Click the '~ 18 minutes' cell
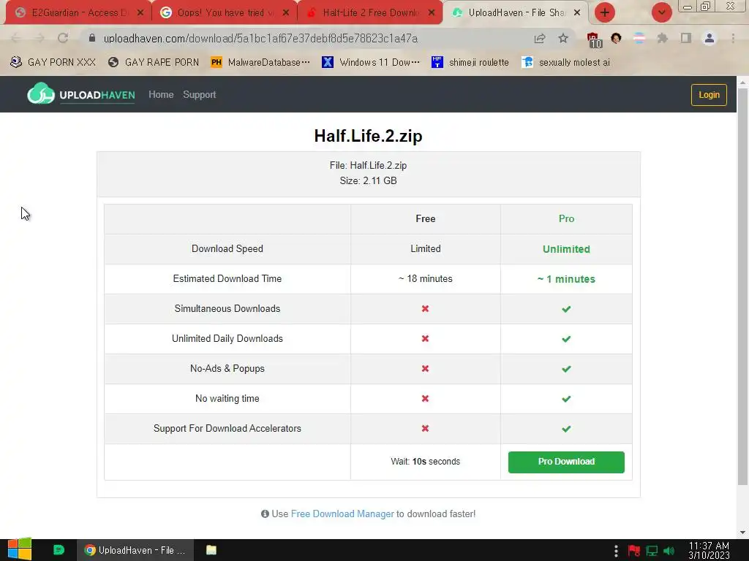Image resolution: width=749 pixels, height=561 pixels. tap(425, 278)
